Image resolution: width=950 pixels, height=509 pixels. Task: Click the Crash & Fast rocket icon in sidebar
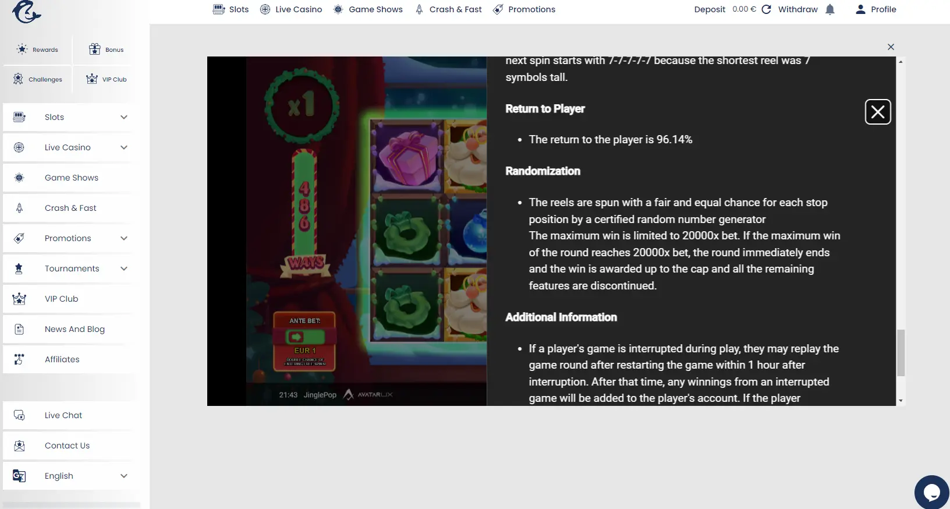pos(19,208)
